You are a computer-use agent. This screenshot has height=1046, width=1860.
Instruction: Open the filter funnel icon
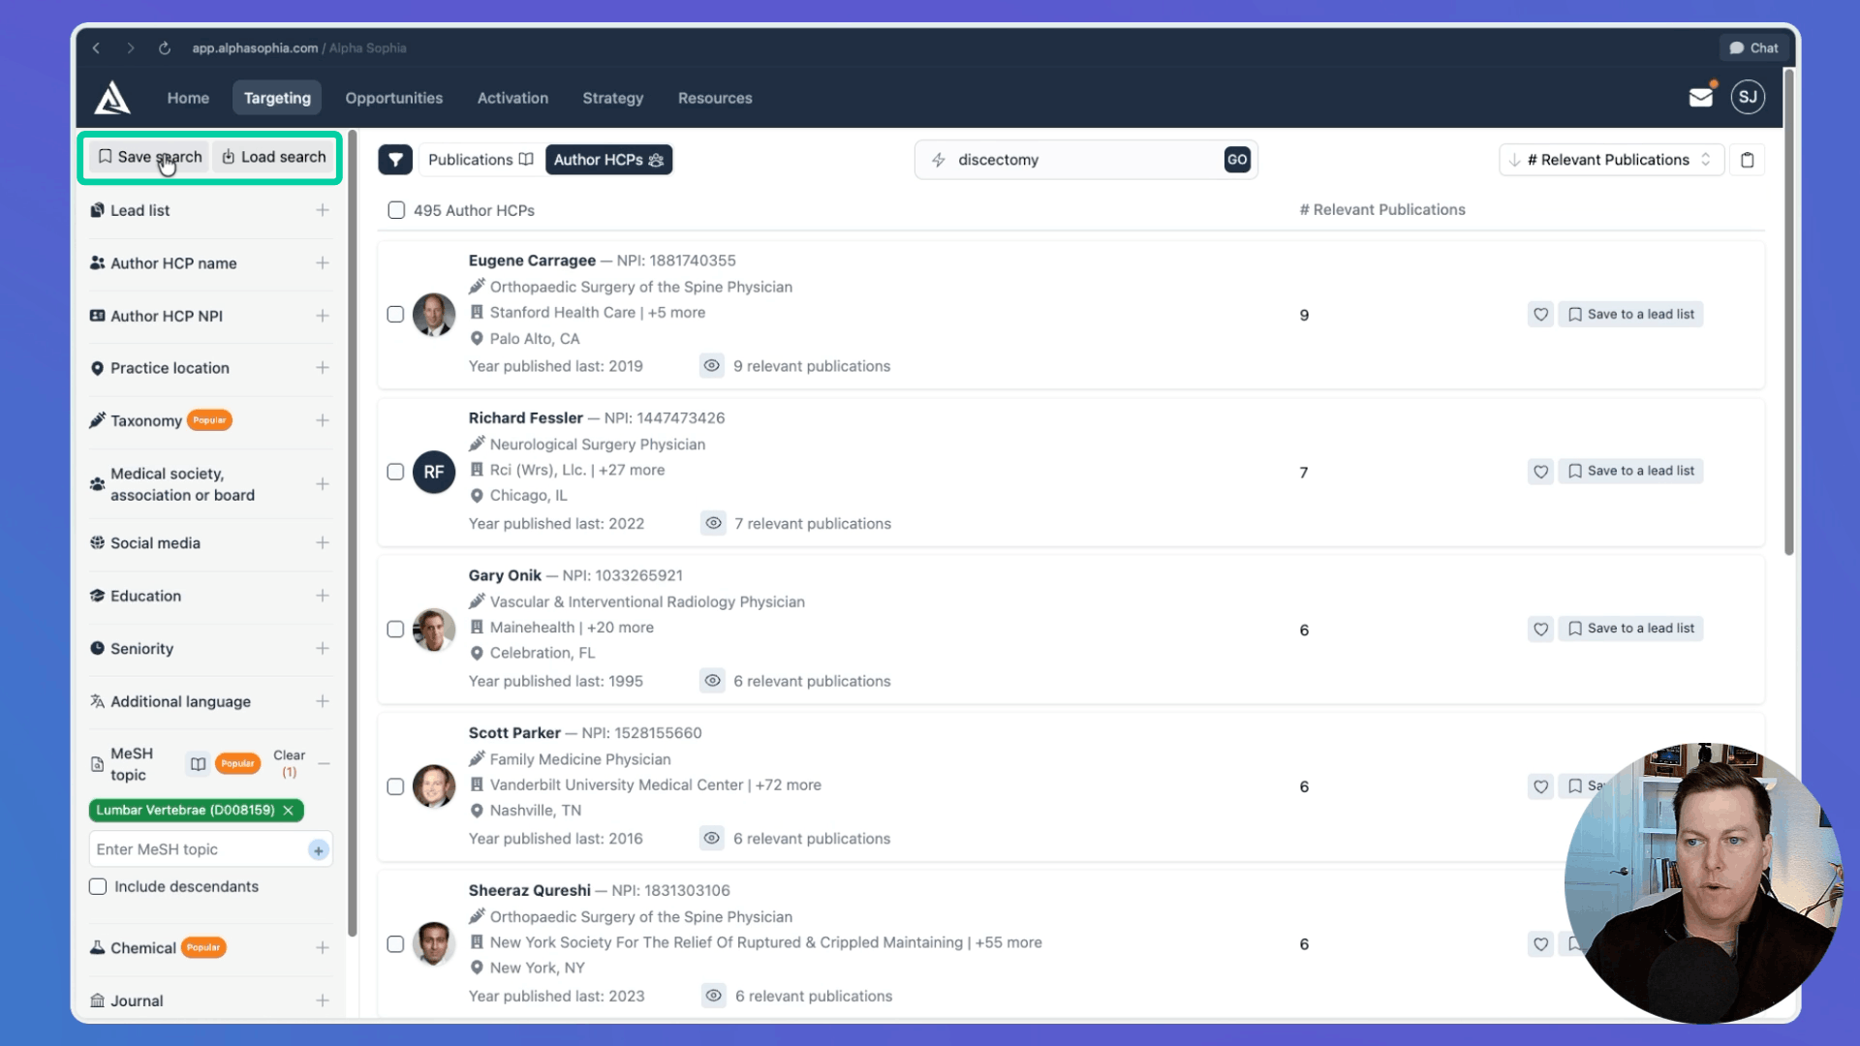click(395, 159)
